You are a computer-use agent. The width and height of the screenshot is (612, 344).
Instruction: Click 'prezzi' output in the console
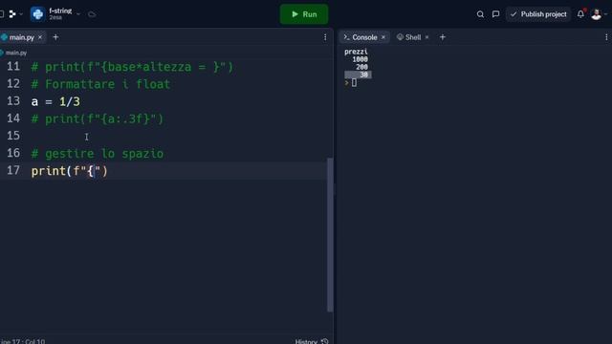point(356,52)
